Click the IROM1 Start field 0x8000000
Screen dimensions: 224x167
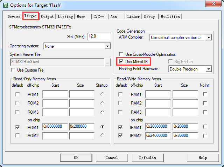55,126
